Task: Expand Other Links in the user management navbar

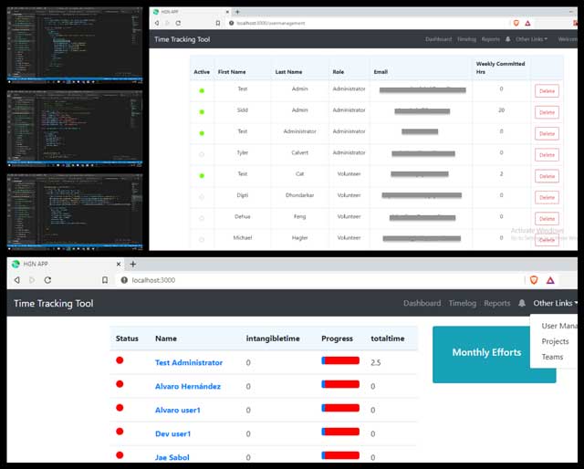Action: [x=531, y=39]
